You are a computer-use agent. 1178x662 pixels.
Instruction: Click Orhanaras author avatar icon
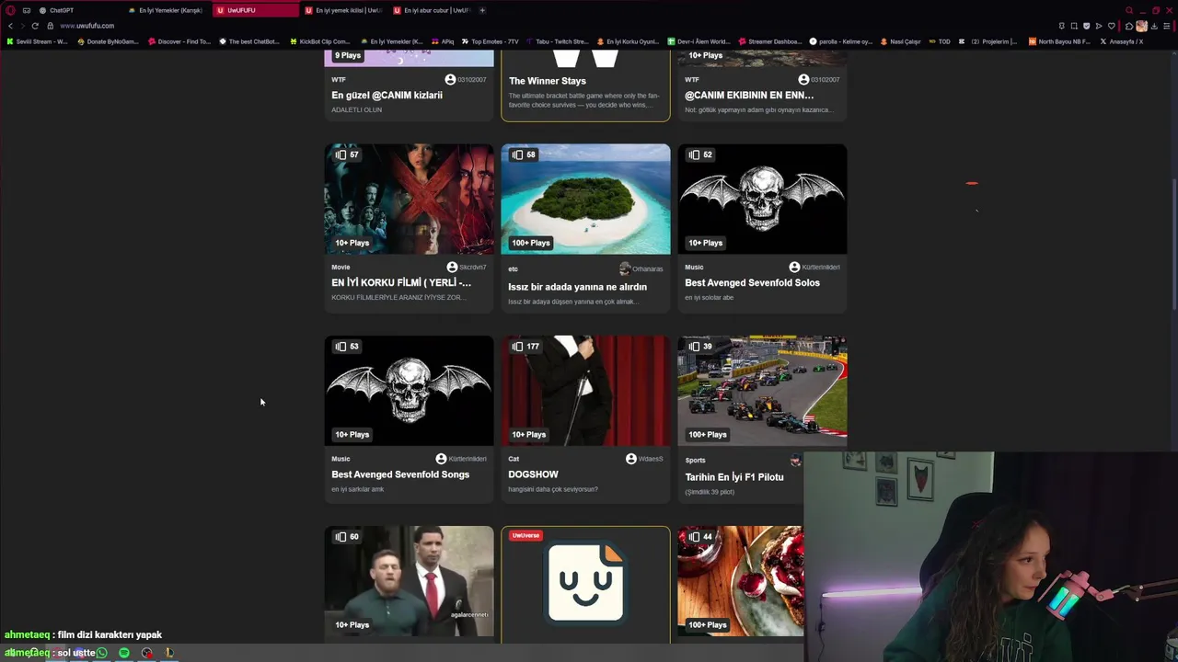(625, 268)
